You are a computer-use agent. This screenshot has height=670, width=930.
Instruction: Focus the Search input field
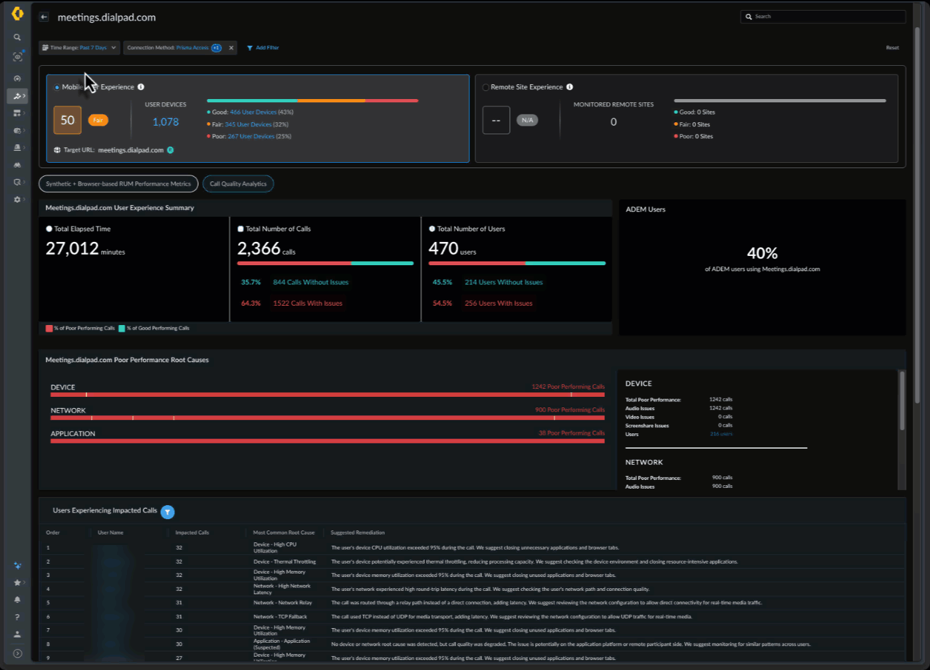pyautogui.click(x=823, y=17)
